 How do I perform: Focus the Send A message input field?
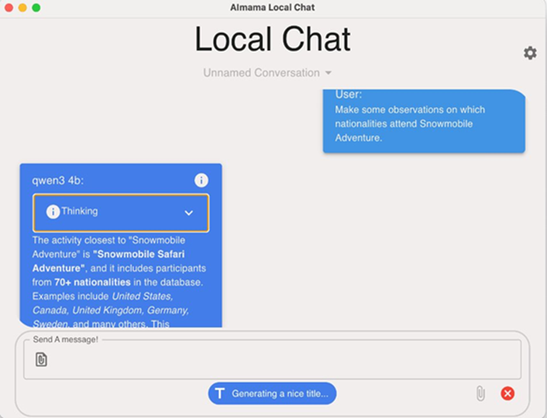278,360
